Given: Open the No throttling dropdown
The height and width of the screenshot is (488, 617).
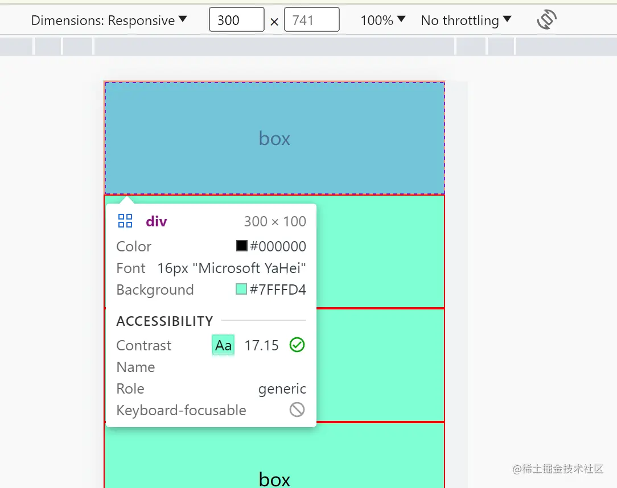Looking at the screenshot, I should click(466, 20).
